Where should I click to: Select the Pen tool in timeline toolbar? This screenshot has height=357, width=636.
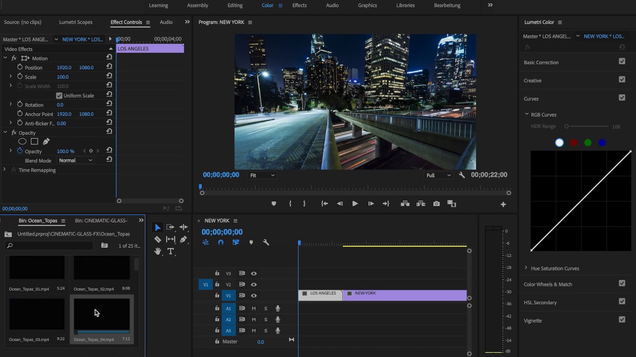click(x=183, y=239)
